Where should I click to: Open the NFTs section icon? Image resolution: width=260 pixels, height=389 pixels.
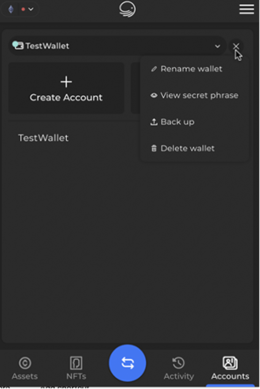[76, 363]
